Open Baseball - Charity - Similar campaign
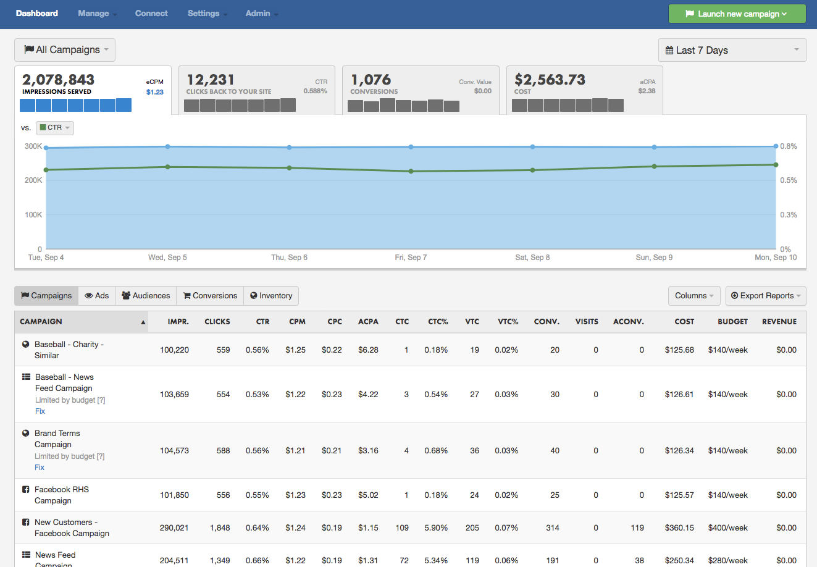 (69, 350)
